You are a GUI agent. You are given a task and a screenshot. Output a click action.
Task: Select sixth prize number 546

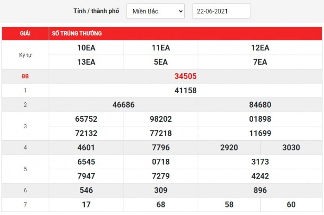tap(86, 190)
